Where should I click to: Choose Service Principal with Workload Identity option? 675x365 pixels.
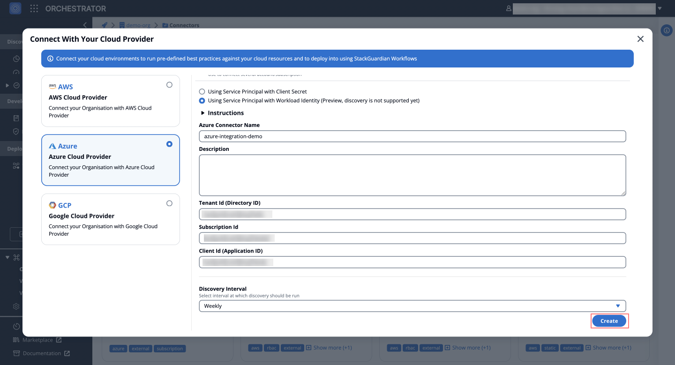202,101
